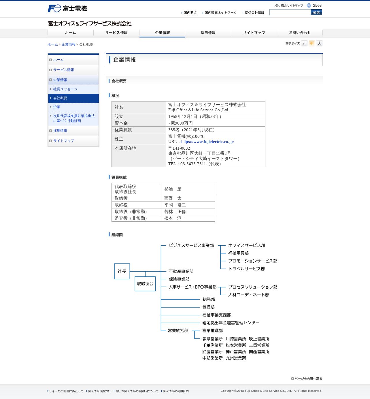Click the Fuji Electric logo
The height and width of the screenshot is (399, 370).
pyautogui.click(x=67, y=8)
